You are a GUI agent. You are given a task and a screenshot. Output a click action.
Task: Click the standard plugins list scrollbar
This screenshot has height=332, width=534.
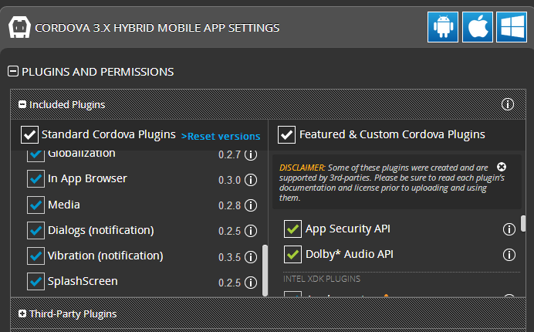click(x=265, y=269)
